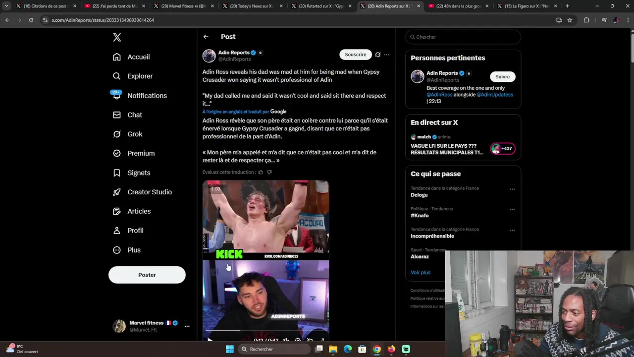Viewport: 634px width, 357px height.
Task: Go to Profil page
Action: (128, 231)
